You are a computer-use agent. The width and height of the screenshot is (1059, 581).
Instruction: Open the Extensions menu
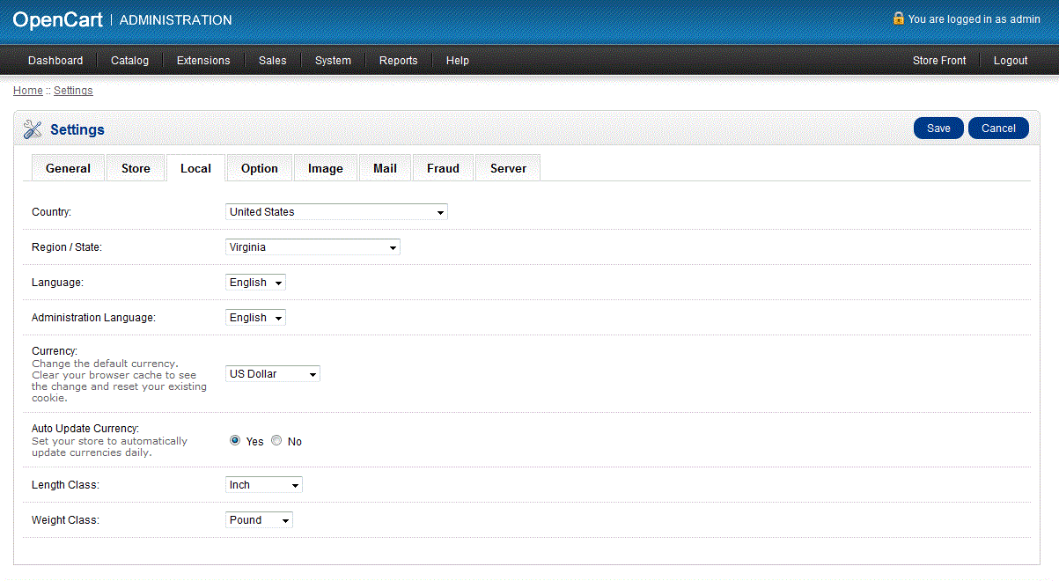203,61
